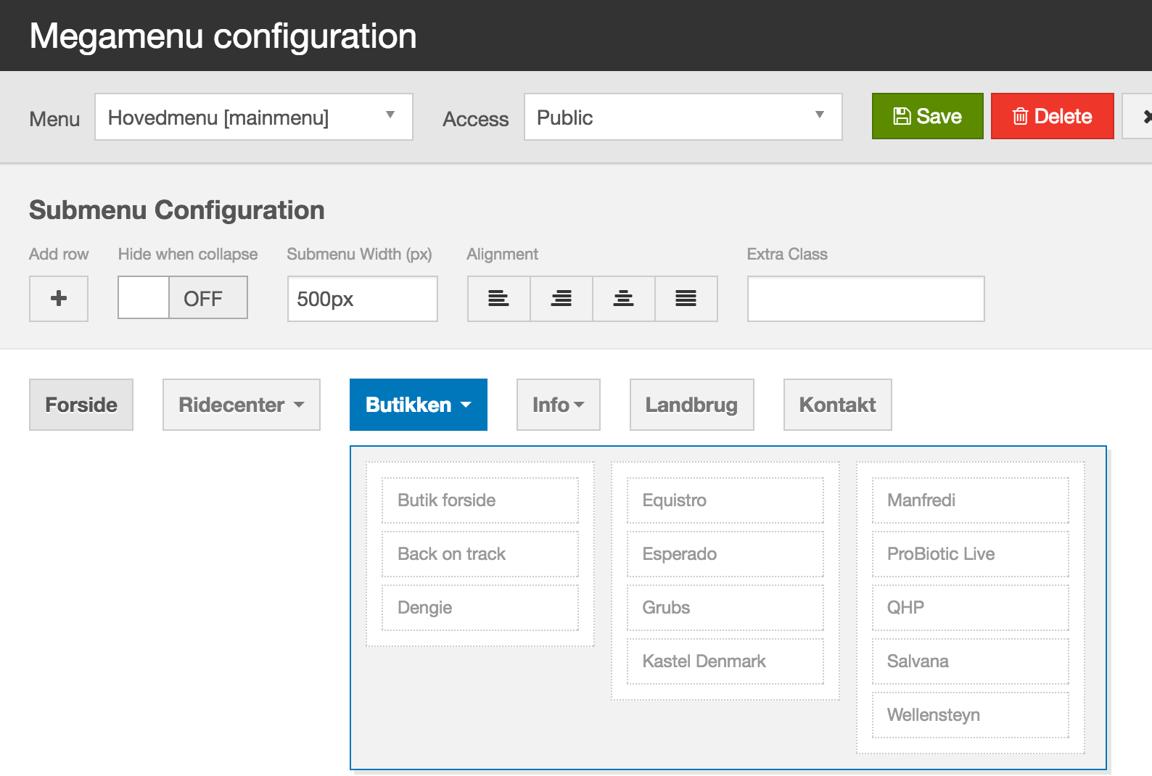Click the green Save button
The image size is (1152, 776).
point(927,116)
